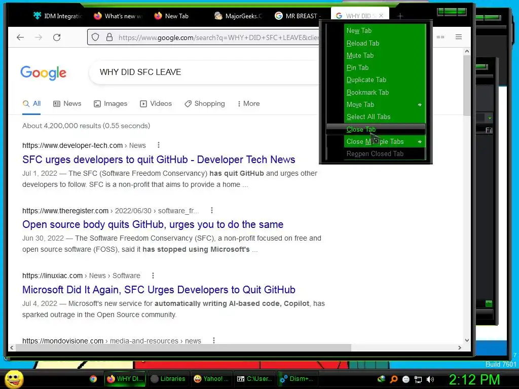Click the URL address bar
Screen dimensions: 519x389
point(204,37)
